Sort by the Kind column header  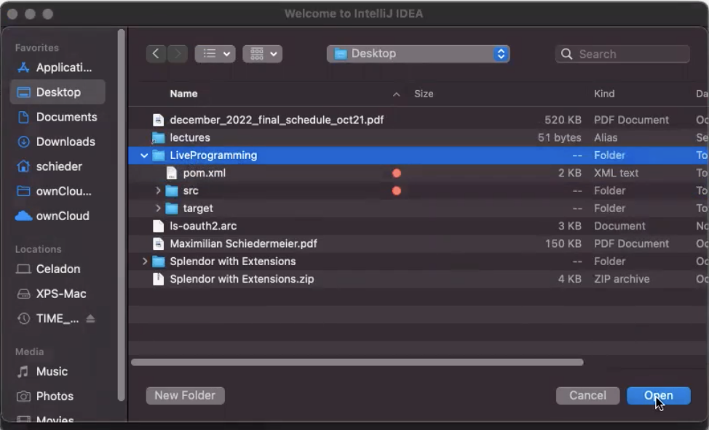point(604,94)
